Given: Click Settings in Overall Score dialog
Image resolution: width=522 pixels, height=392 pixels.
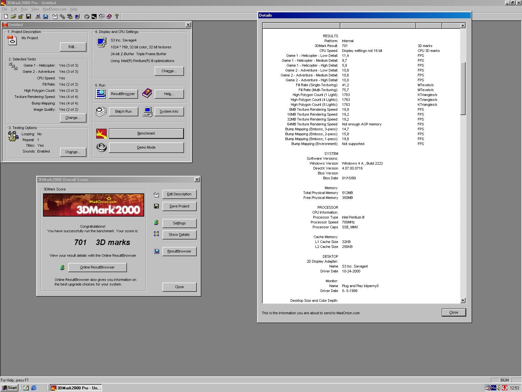Looking at the screenshot, I should click(179, 223).
